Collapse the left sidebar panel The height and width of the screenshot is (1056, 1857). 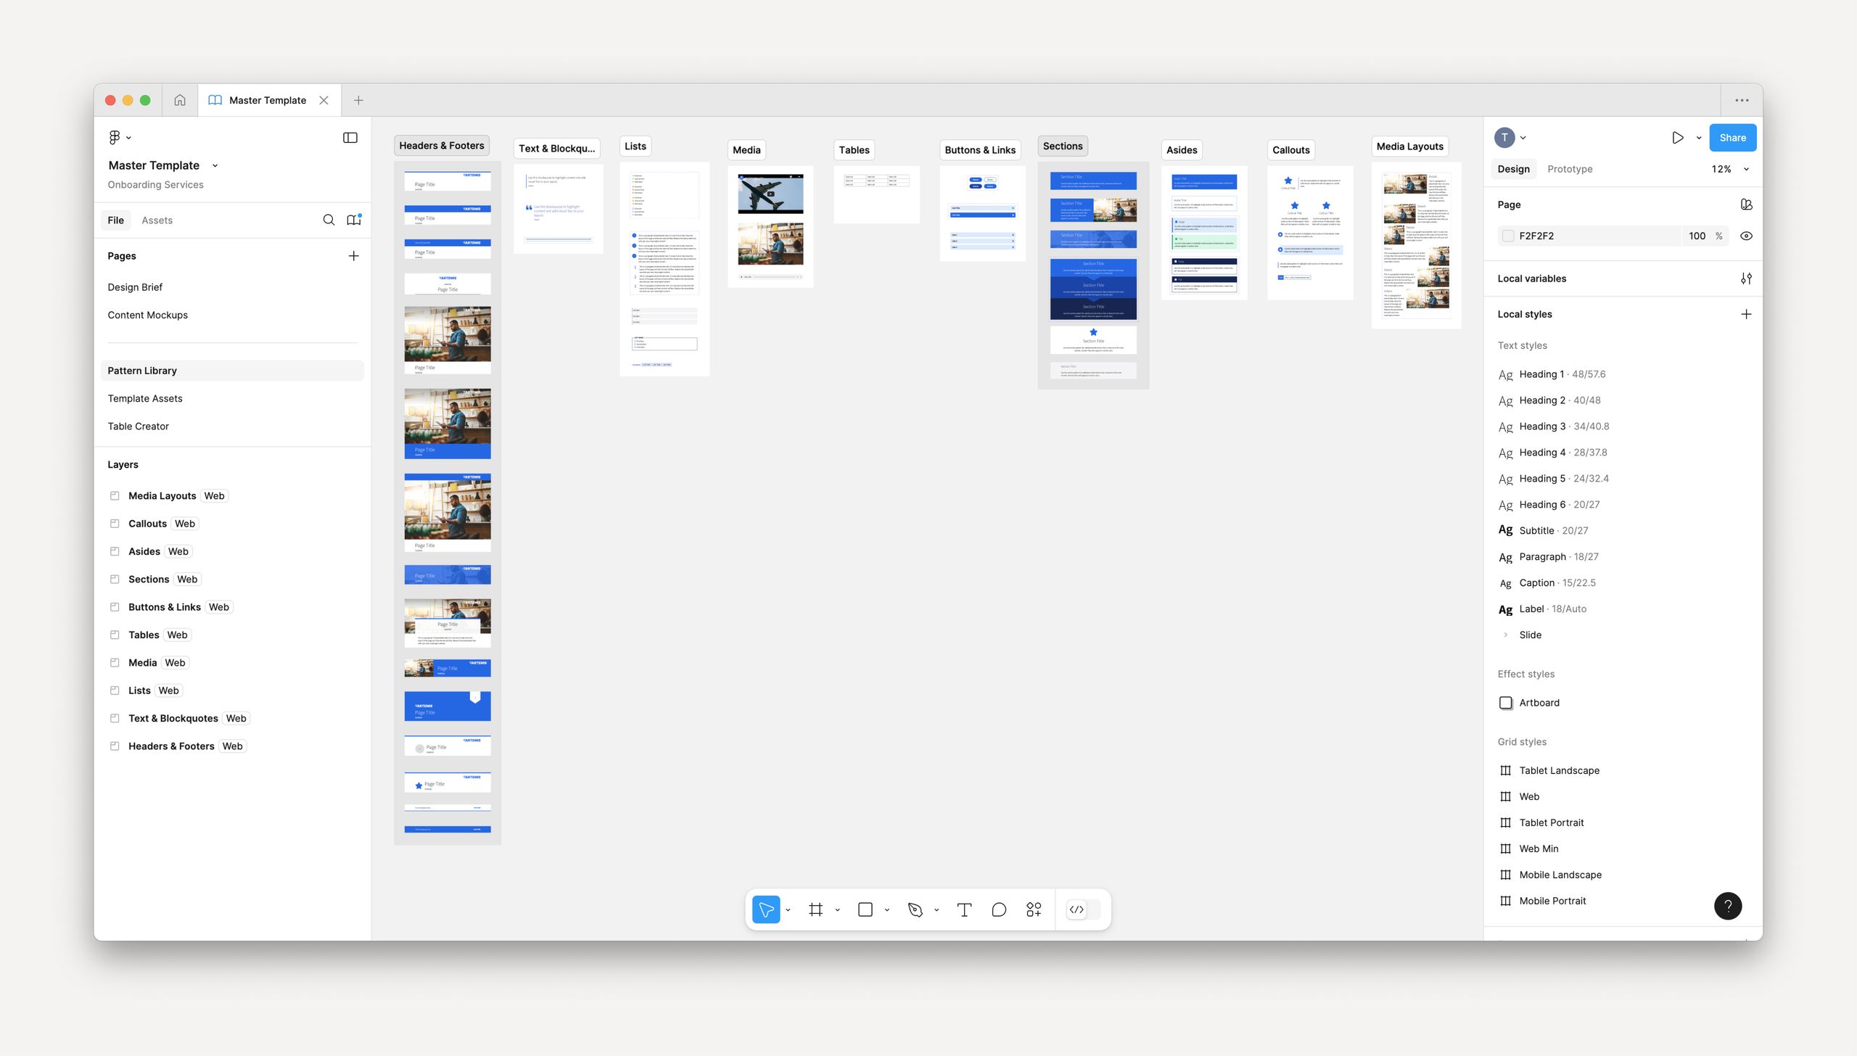[x=350, y=137]
